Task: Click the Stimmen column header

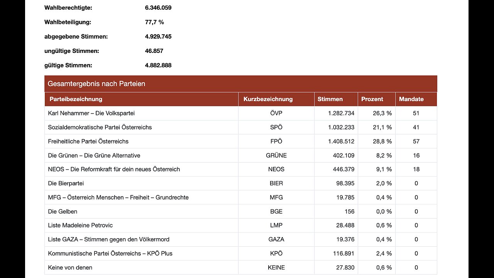Action: [x=336, y=99]
